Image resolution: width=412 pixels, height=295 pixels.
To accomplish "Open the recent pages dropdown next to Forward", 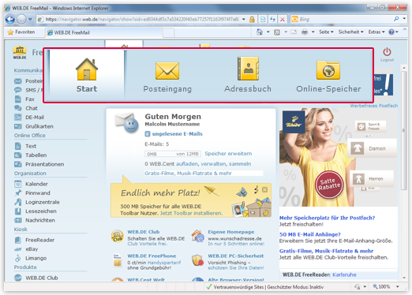I will pyautogui.click(x=30, y=19).
